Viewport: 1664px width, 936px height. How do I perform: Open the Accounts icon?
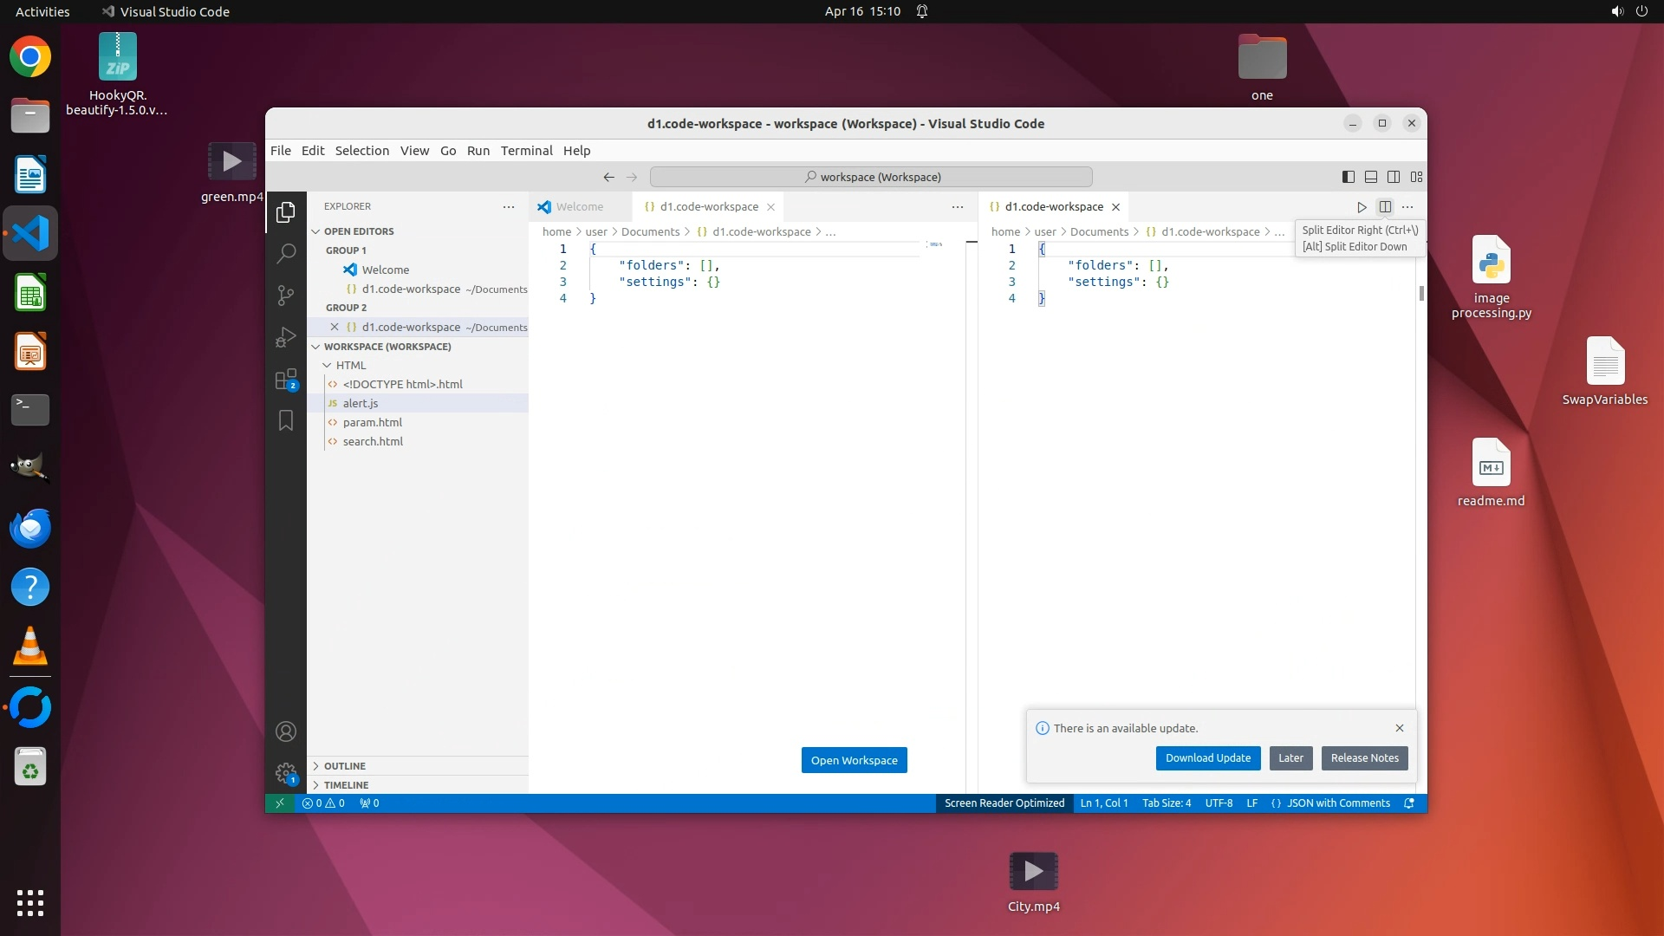tap(285, 731)
